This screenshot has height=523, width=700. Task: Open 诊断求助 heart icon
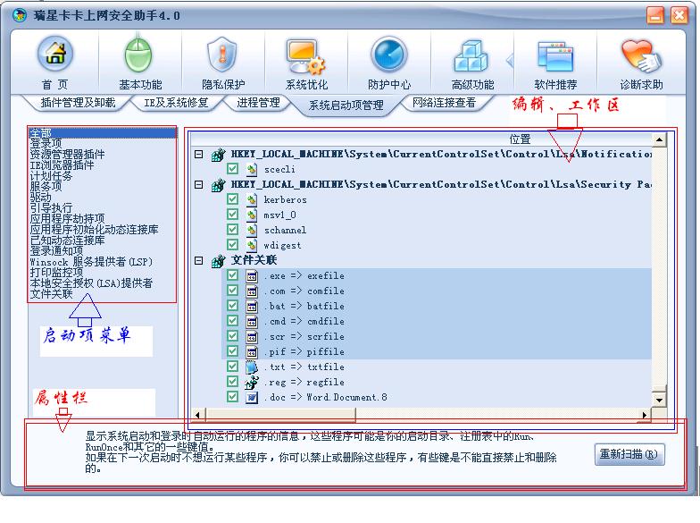tap(641, 56)
